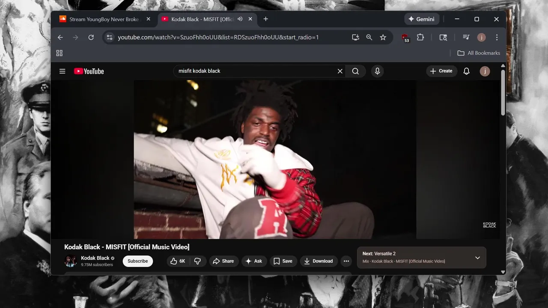Subscribe to Kodak Black channel

click(x=138, y=261)
